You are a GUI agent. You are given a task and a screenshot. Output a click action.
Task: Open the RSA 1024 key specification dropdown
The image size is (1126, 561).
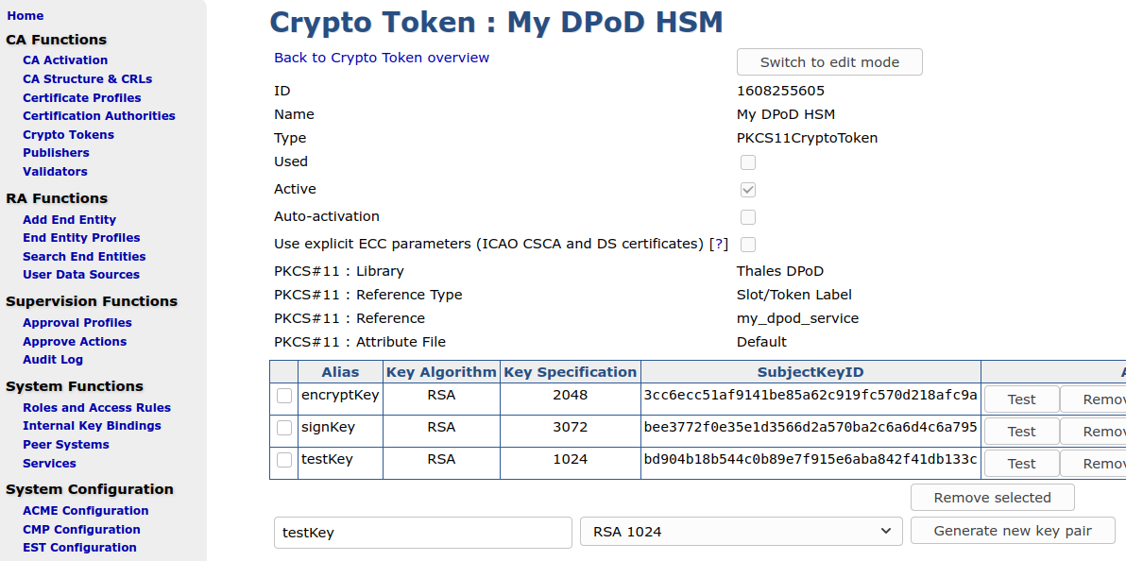pyautogui.click(x=741, y=532)
